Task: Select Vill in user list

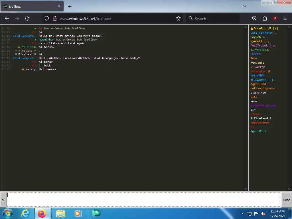Action: 254,97
